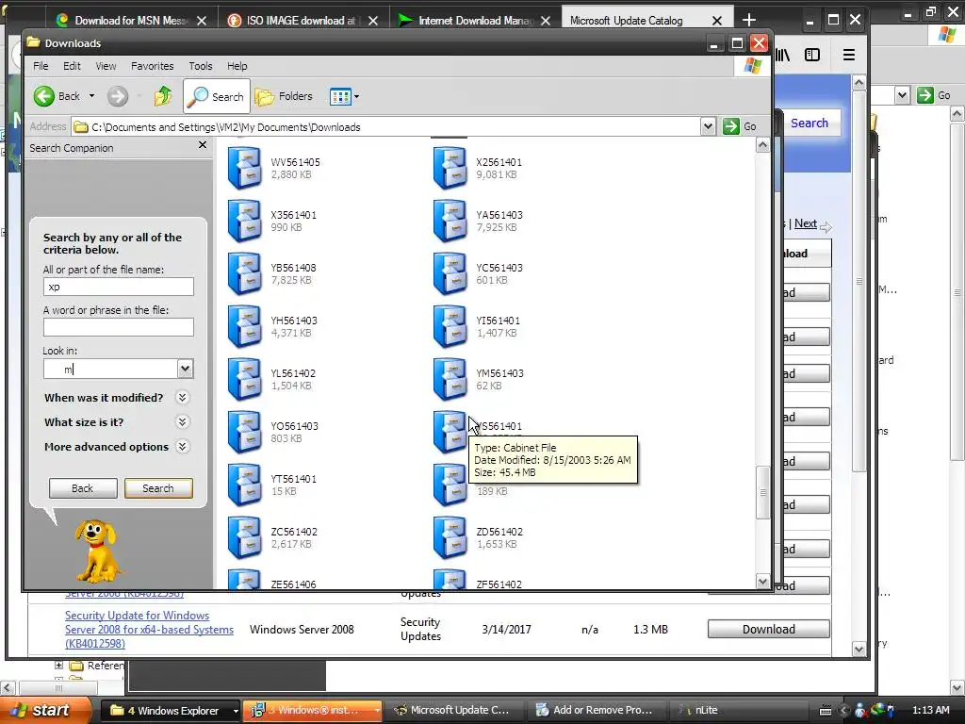
Task: Click the Look in text box
Action: tap(111, 369)
